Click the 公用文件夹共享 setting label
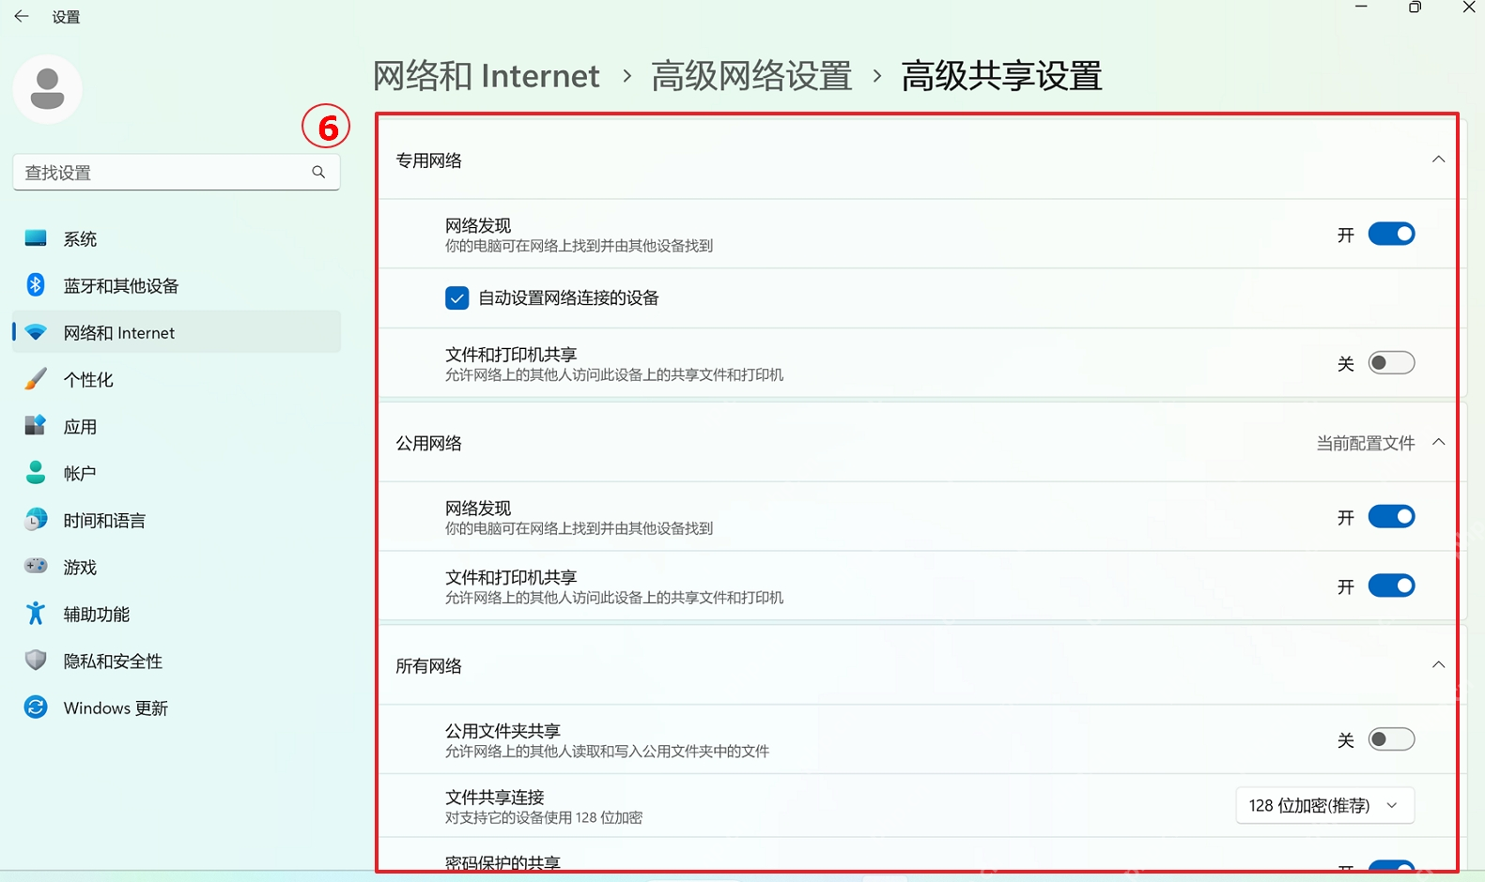 (503, 731)
